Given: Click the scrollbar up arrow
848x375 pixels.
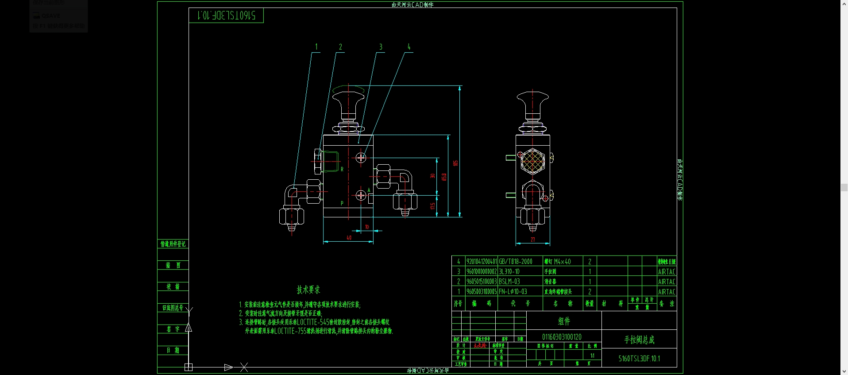Looking at the screenshot, I should 844,4.
